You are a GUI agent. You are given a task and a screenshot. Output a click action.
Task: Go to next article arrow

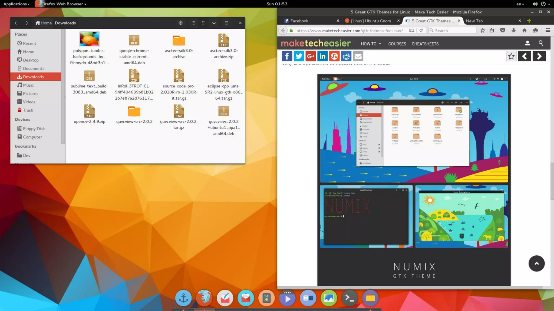539,56
